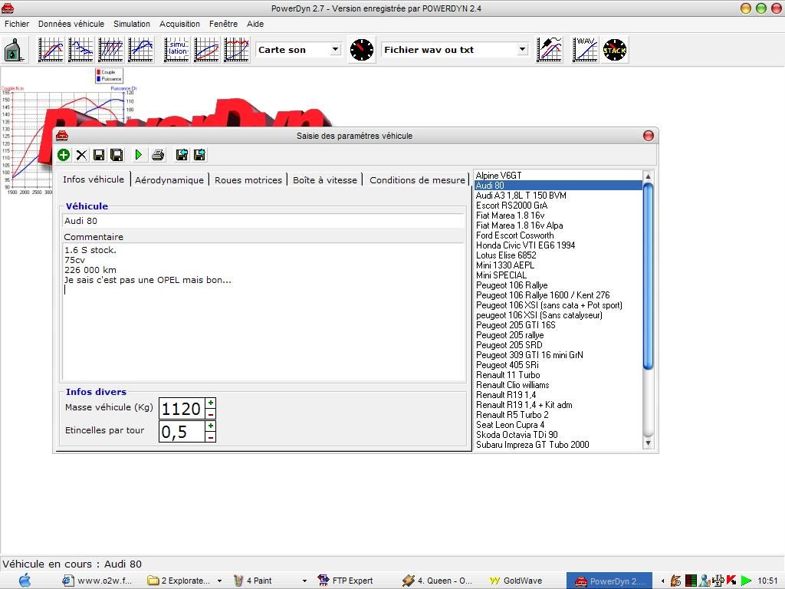The width and height of the screenshot is (785, 589).
Task: Open the Acquisition menu
Action: tap(179, 24)
